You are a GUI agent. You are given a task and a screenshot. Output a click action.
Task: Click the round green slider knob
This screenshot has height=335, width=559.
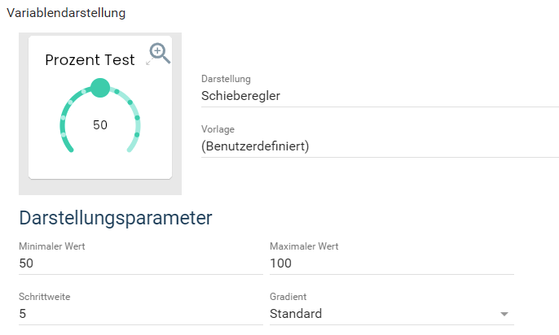[x=100, y=88]
